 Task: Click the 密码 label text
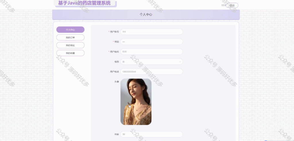click(x=117, y=42)
